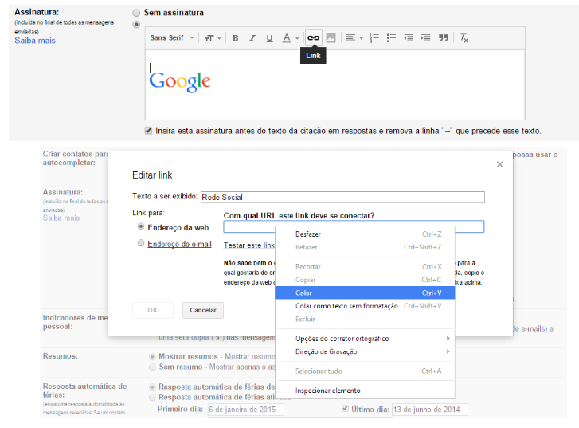Click the Link icon in the toolbar
Viewport: 579px width, 428px height.
click(x=313, y=38)
